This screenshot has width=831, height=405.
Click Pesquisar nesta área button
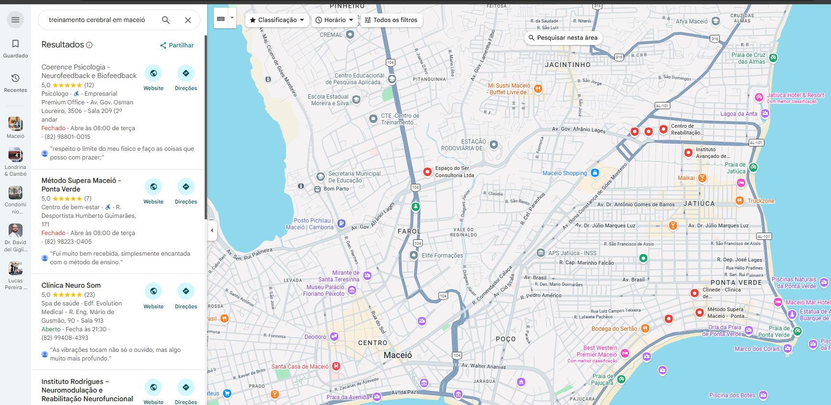tap(563, 38)
